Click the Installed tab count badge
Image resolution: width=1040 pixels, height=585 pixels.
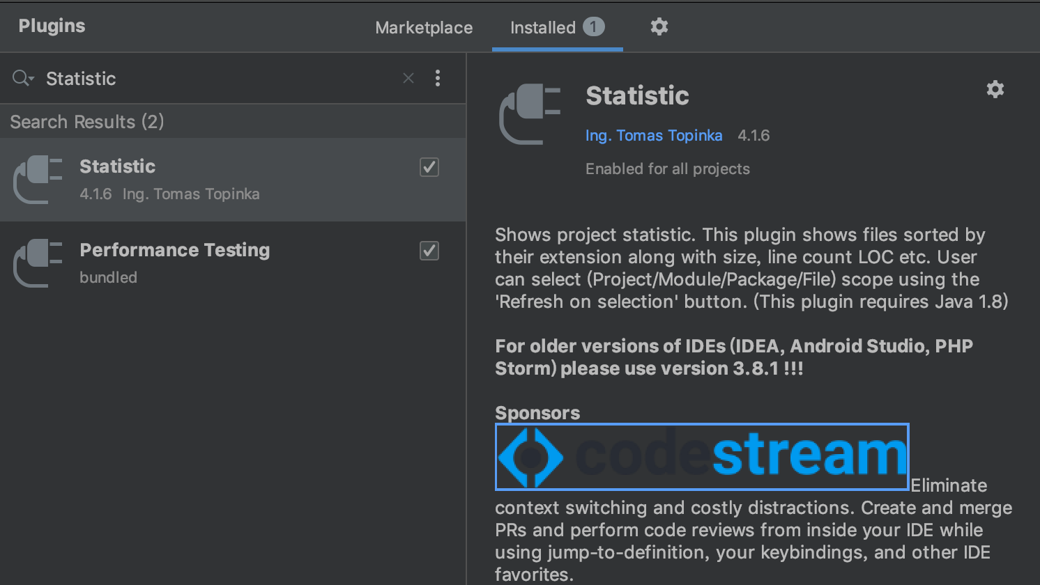click(x=593, y=27)
